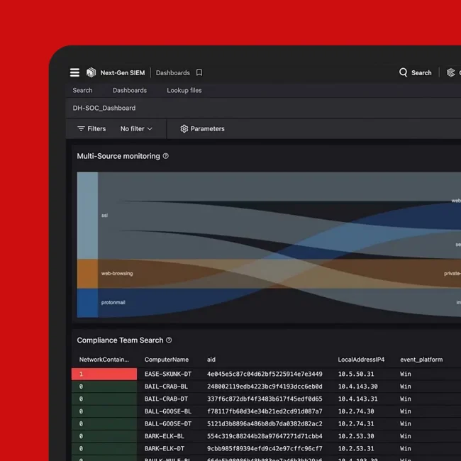Select the red NetworkContain cell with value 1
The height and width of the screenshot is (461, 461).
(104, 374)
